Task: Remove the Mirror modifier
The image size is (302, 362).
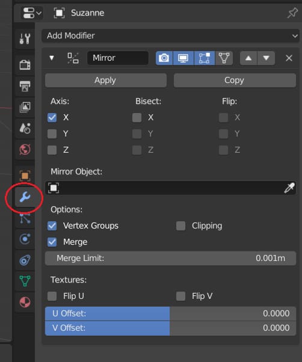Action: [x=289, y=58]
